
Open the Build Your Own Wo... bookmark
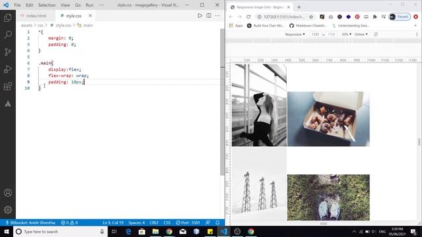point(265,26)
